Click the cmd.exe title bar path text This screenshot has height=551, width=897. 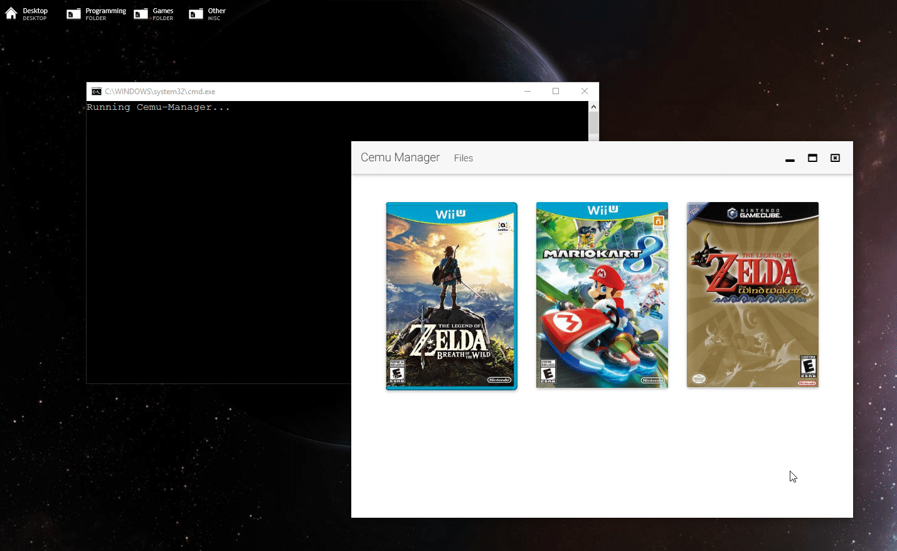[160, 92]
